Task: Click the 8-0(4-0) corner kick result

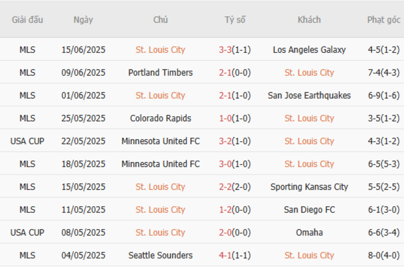Action: click(x=383, y=255)
